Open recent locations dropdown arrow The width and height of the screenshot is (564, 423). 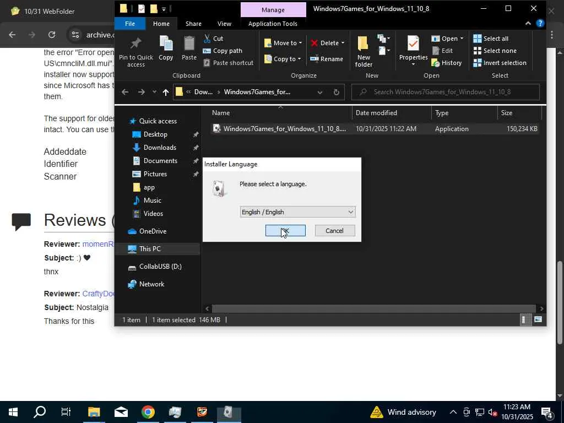point(154,92)
